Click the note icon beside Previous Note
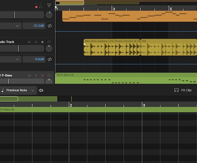Screen dimensions: 197x163 click(x=3, y=90)
